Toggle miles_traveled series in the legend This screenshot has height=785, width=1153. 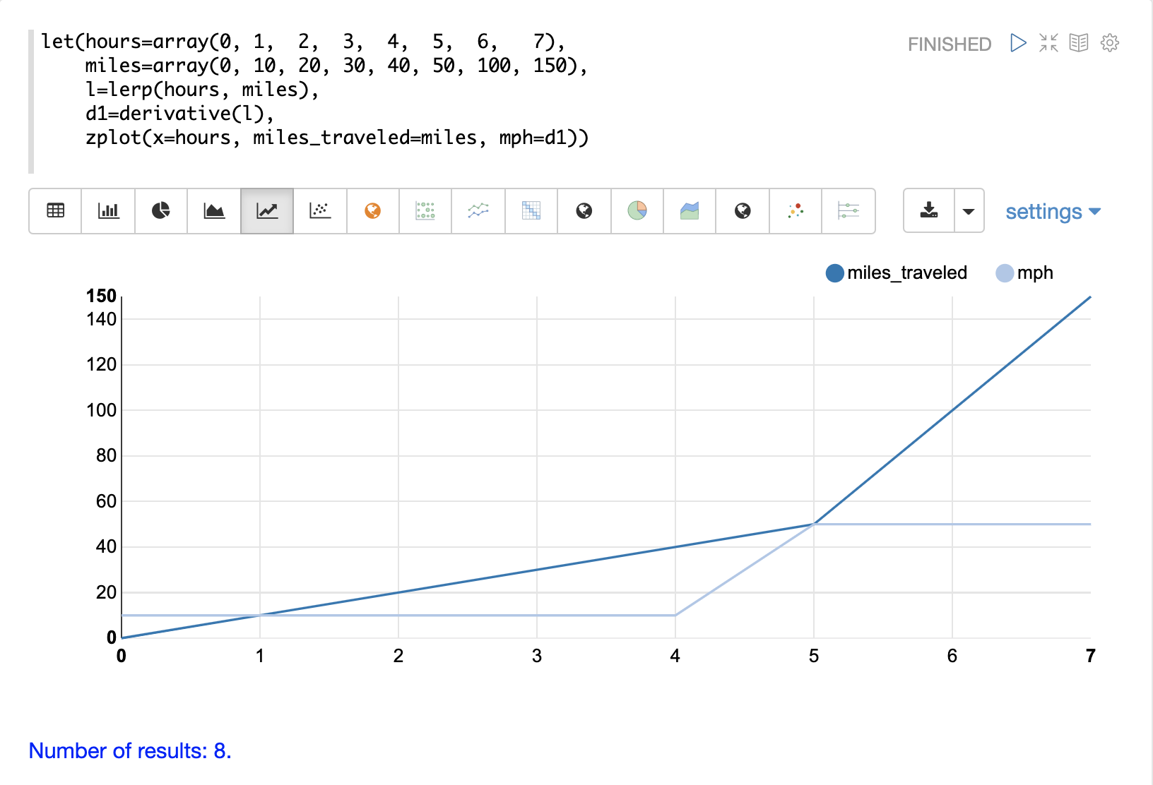click(897, 273)
